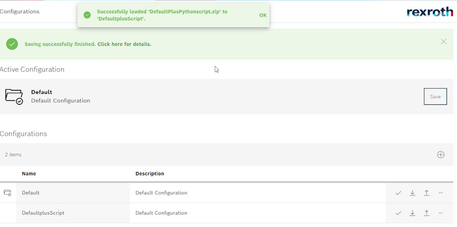Viewport: 457px width, 227px height.
Task: Open more options for DefaultplusScript row
Action: coord(441,213)
